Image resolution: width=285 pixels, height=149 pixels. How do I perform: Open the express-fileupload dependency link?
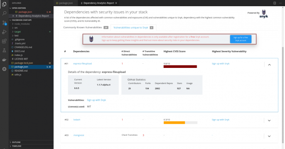click(83, 64)
